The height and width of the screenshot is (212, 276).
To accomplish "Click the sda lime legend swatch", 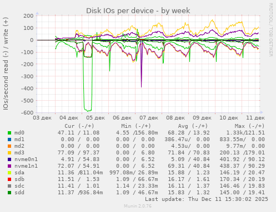I will point(9,173).
